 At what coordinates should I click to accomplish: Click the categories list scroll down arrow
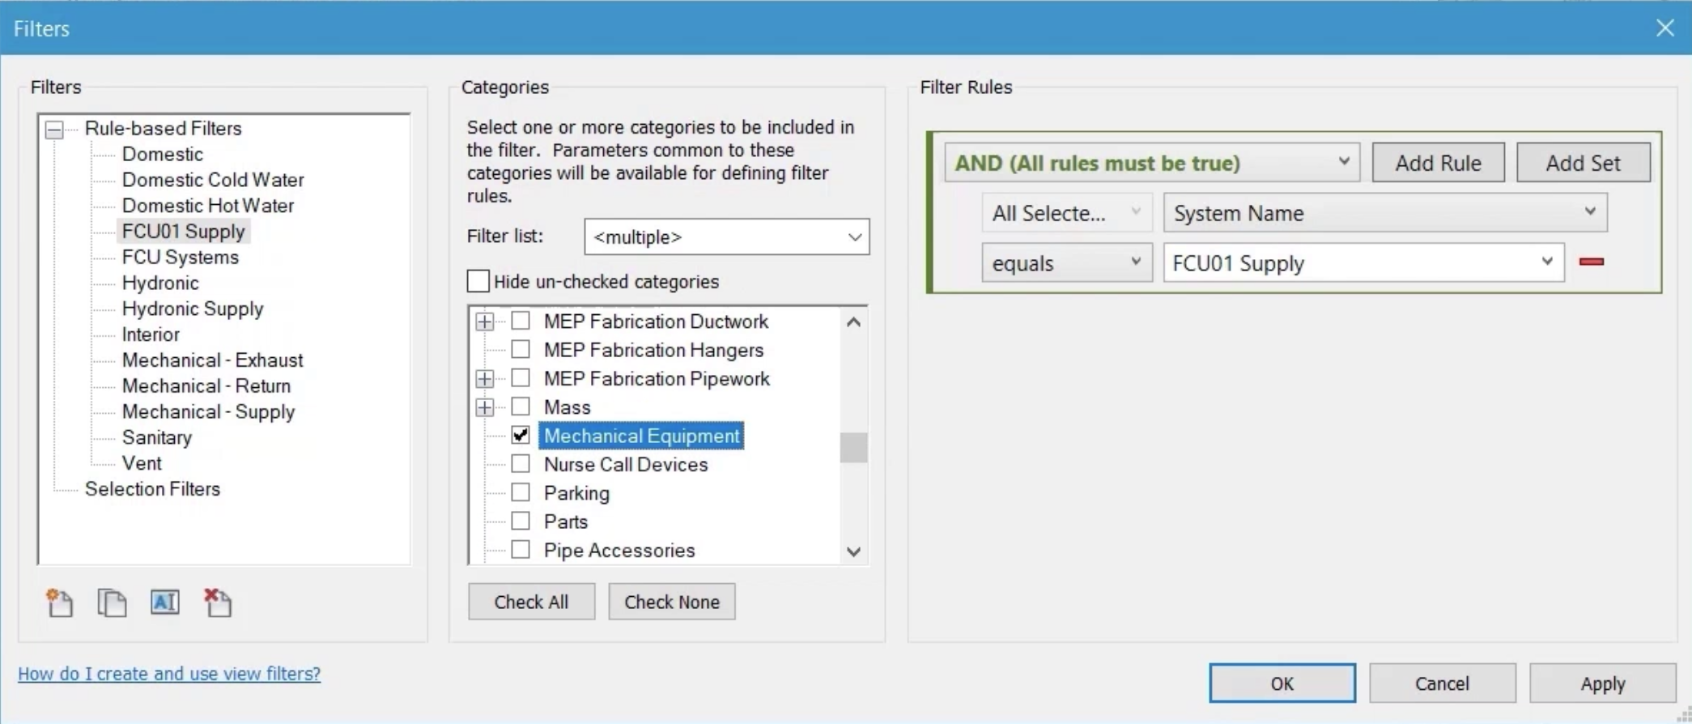coord(853,552)
